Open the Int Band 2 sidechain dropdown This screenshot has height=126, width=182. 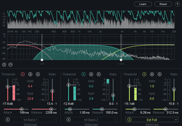91,120
